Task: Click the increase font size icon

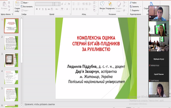Action: coord(62,4)
